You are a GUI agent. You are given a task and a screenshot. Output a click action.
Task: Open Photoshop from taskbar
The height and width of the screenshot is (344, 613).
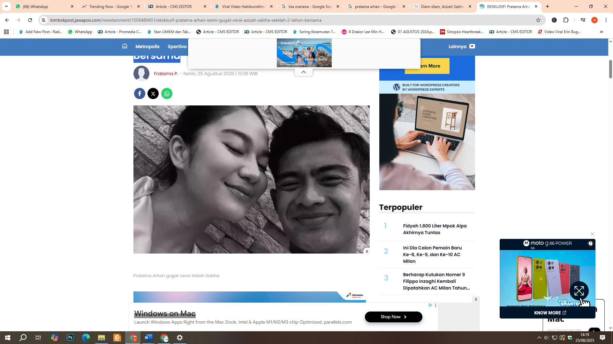click(70, 338)
